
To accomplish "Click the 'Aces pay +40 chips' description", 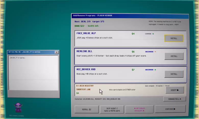I will point(92,74).
